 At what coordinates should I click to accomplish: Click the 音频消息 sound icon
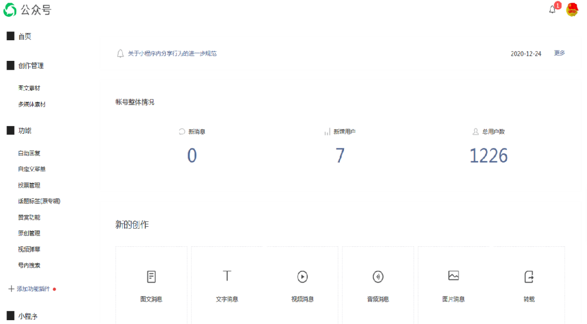click(x=378, y=277)
